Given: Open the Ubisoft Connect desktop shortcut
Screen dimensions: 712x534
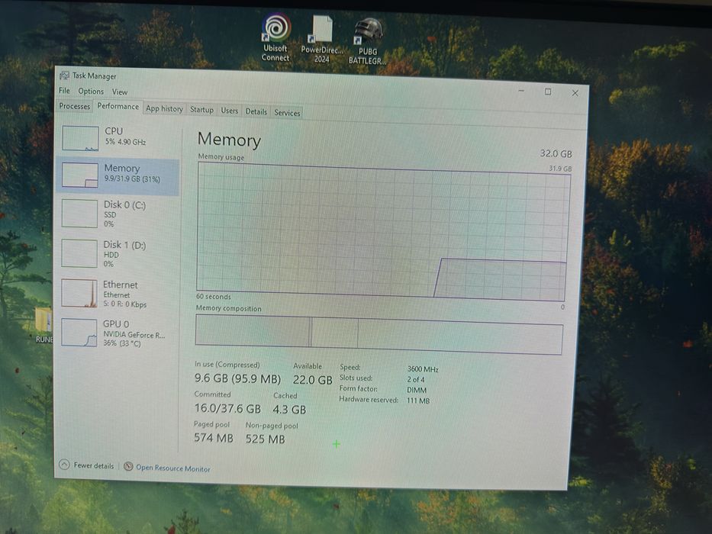Looking at the screenshot, I should pyautogui.click(x=275, y=37).
